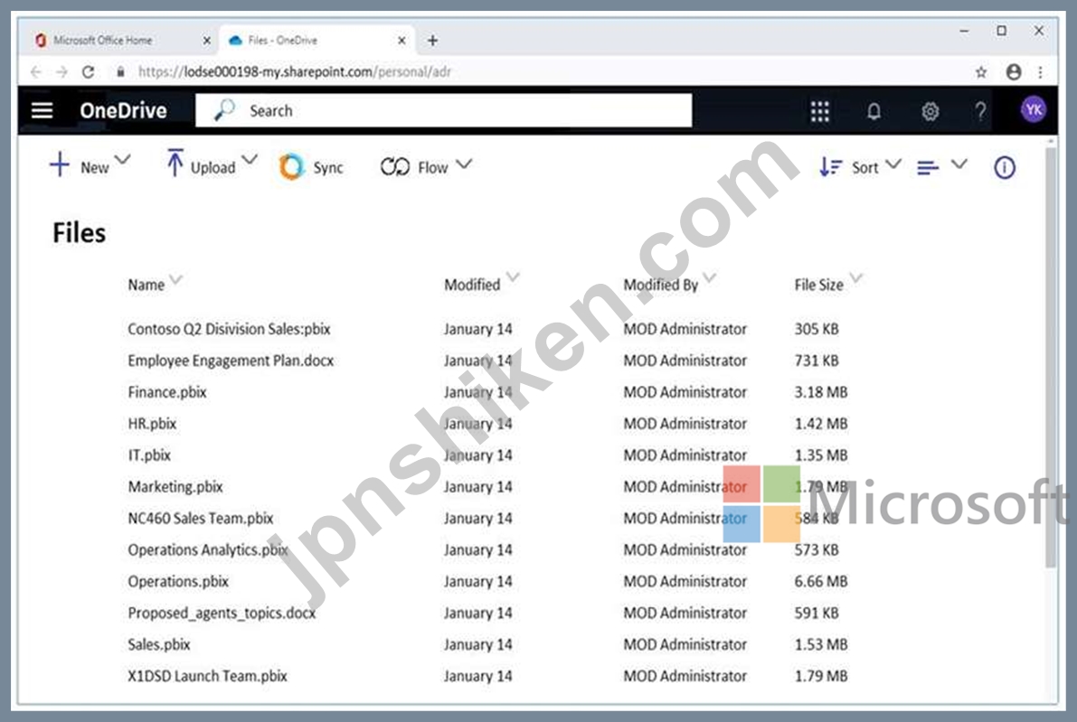Viewport: 1077px width, 722px height.
Task: Click the view options list icon
Action: tap(928, 167)
